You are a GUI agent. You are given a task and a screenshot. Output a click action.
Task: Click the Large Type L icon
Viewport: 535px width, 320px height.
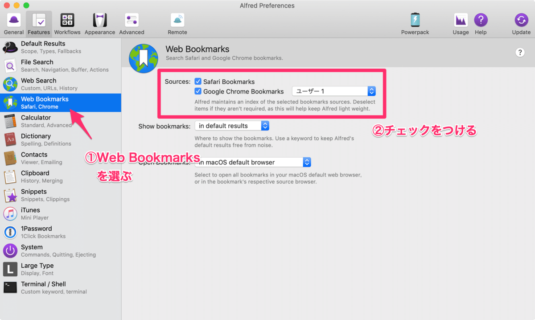(x=10, y=269)
